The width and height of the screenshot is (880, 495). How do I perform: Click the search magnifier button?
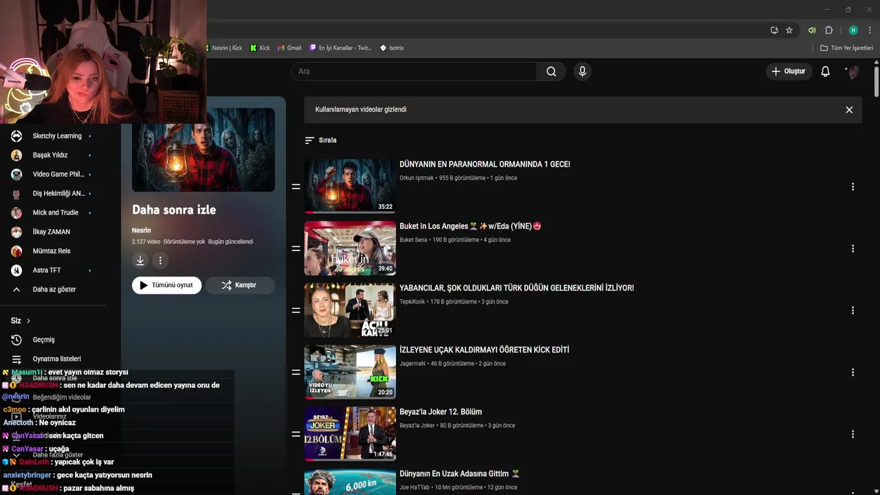[x=551, y=71]
